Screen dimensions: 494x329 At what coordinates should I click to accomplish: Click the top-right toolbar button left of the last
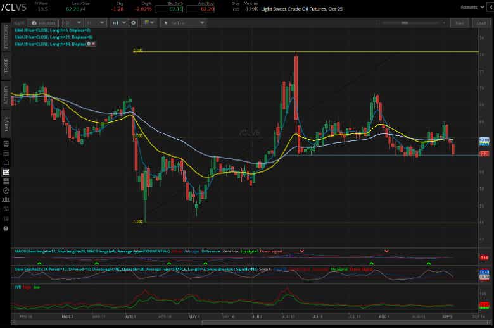click(x=459, y=23)
